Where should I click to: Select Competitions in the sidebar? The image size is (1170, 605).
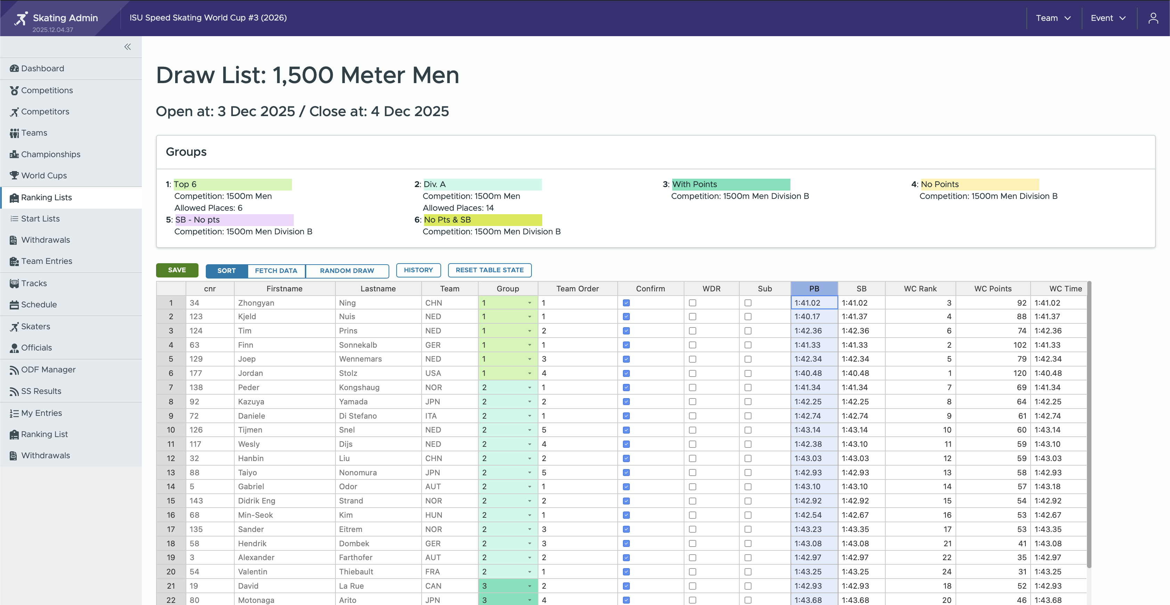pyautogui.click(x=47, y=90)
